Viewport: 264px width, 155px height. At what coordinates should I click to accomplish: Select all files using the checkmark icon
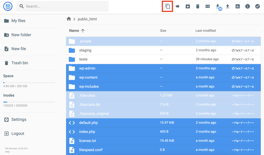click(257, 6)
